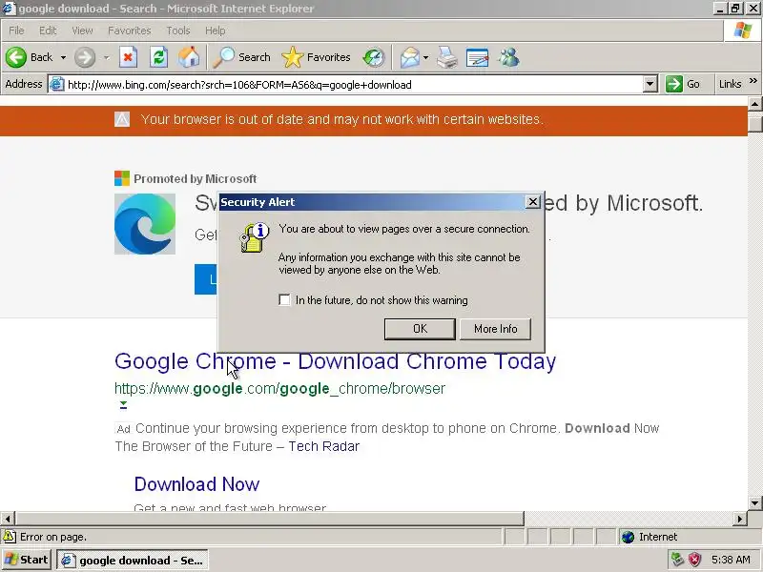This screenshot has height=572, width=763.
Task: Click the 'Promoted by Microsoft' text
Action: pos(196,178)
